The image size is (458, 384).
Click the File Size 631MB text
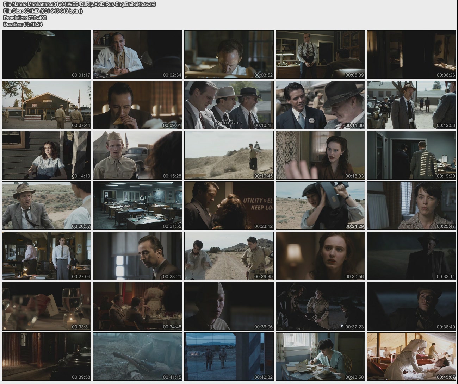(43, 11)
